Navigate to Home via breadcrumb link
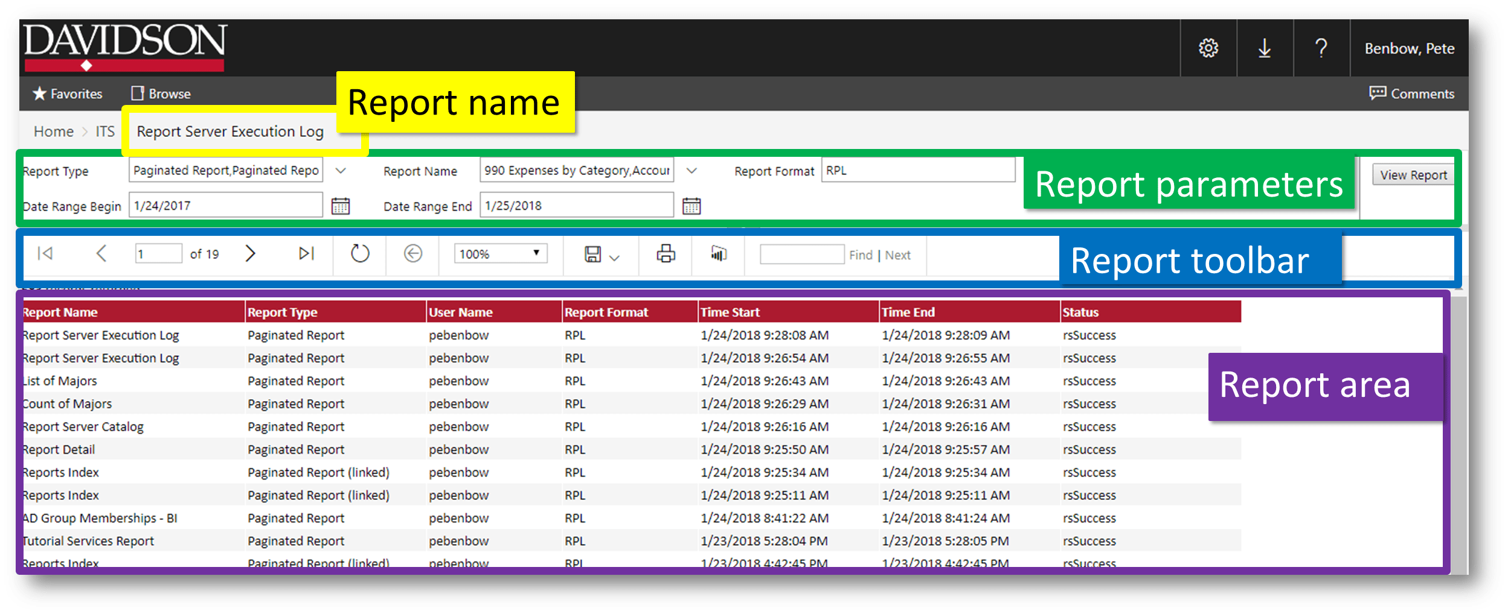This screenshot has width=1508, height=614. pos(53,131)
